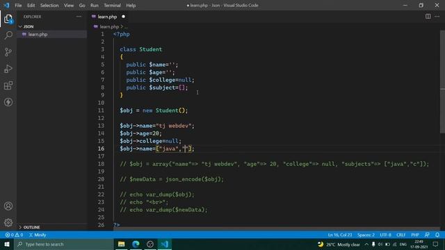The image size is (445, 250).
Task: Select the learn.php editor tab
Action: coord(107,17)
